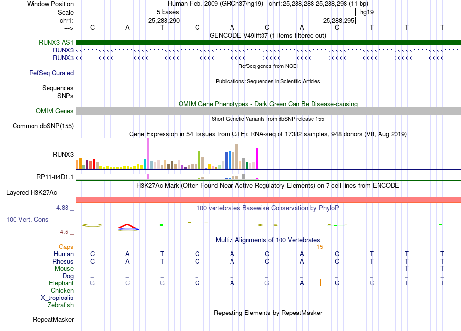
Task: Open Multiz Alignments of 100 Vertebrates title
Action: coord(268,240)
